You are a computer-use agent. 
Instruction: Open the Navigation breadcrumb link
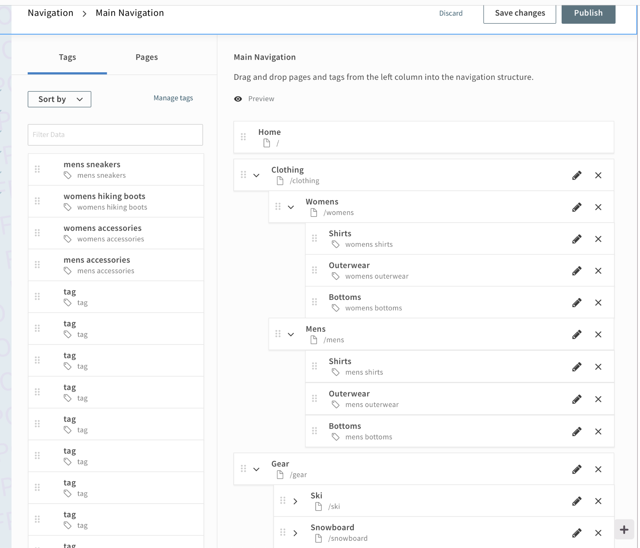tap(50, 13)
